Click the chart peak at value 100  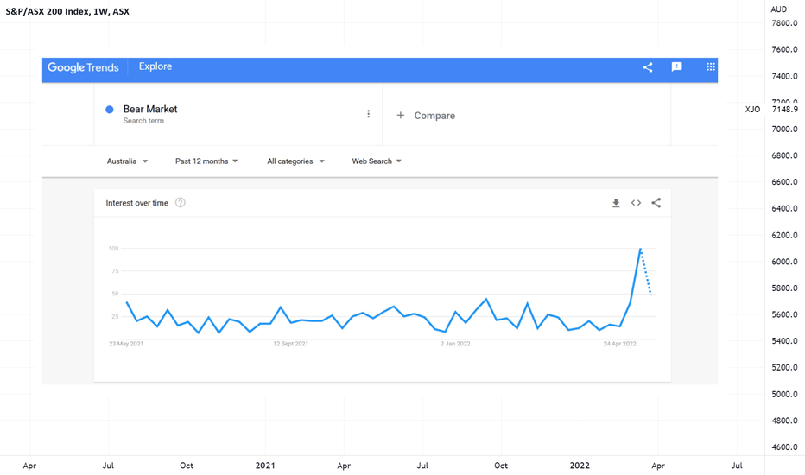tap(640, 249)
